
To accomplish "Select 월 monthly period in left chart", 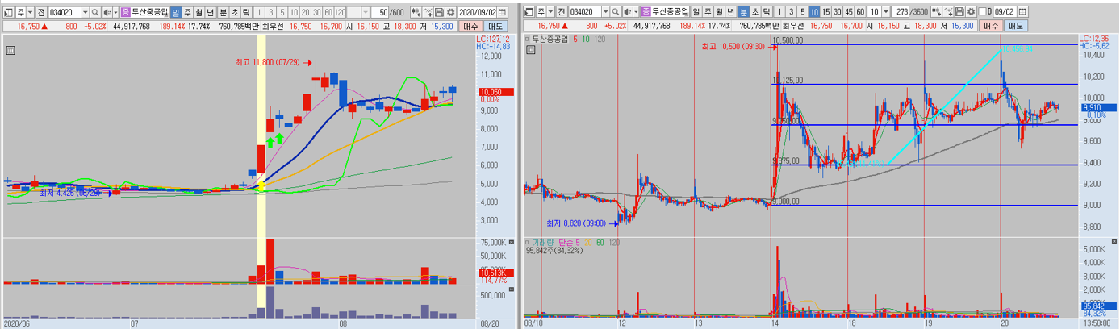I will tap(199, 12).
